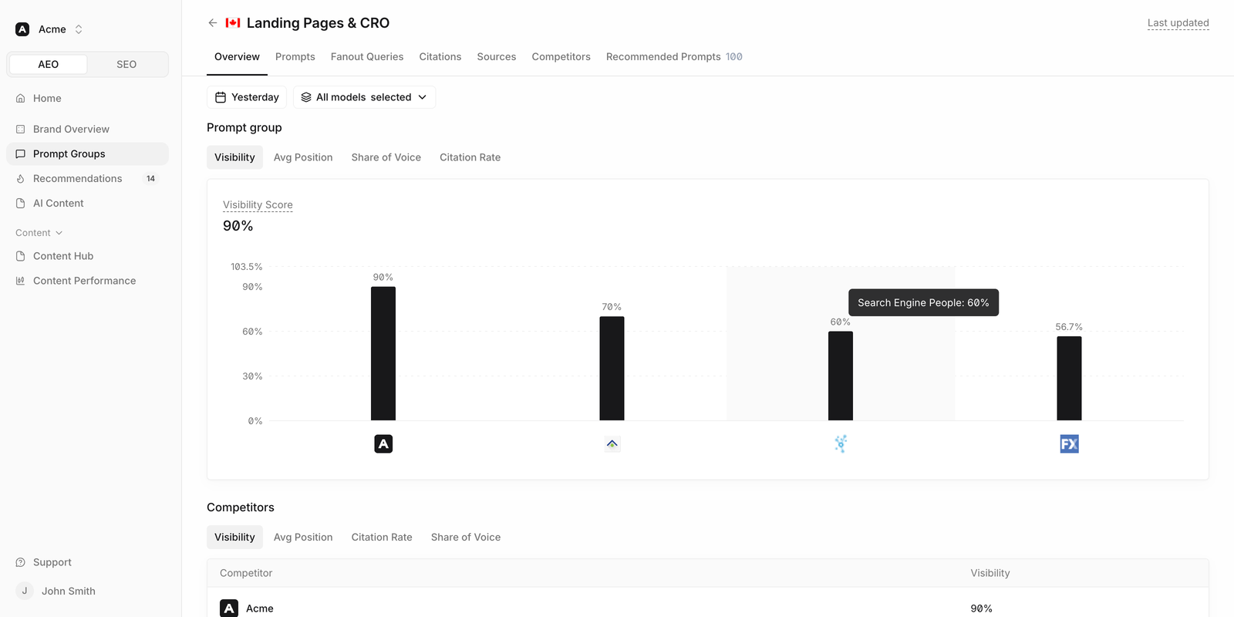
Task: Open Brand Overview in the sidebar
Action: [87, 129]
